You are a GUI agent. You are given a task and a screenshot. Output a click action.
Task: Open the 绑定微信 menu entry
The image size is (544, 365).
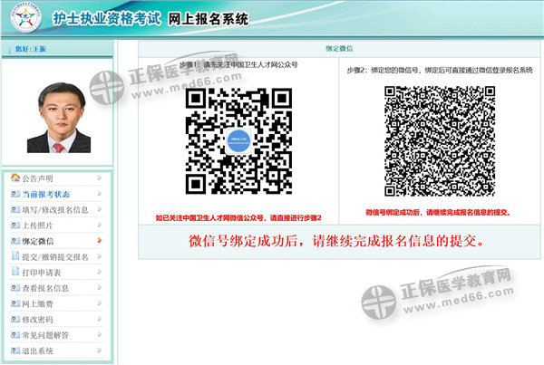click(x=38, y=241)
